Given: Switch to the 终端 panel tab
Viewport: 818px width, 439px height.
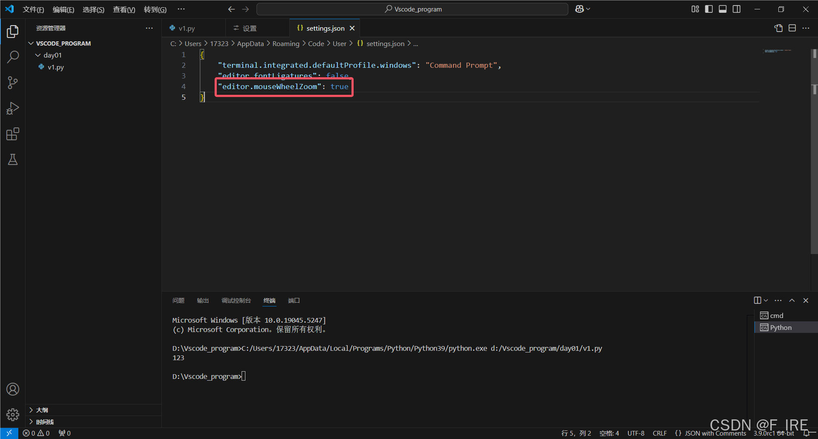Looking at the screenshot, I should (x=269, y=300).
